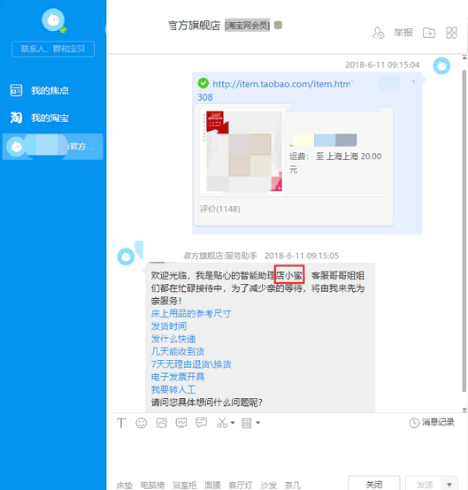
Task: Click the user profile avatar in sidebar
Action: 53,20
